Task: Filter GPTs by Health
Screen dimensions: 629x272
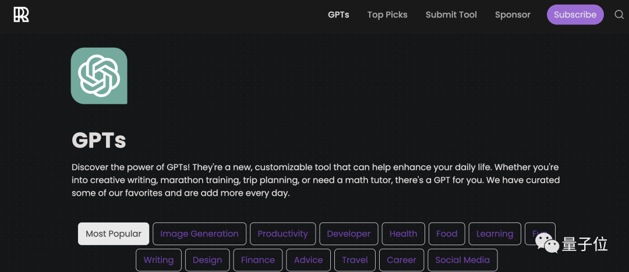Action: pos(403,234)
